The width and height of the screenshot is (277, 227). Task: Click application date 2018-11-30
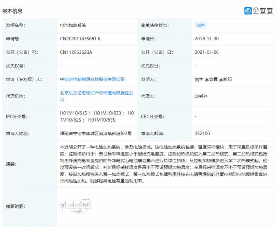207,39
